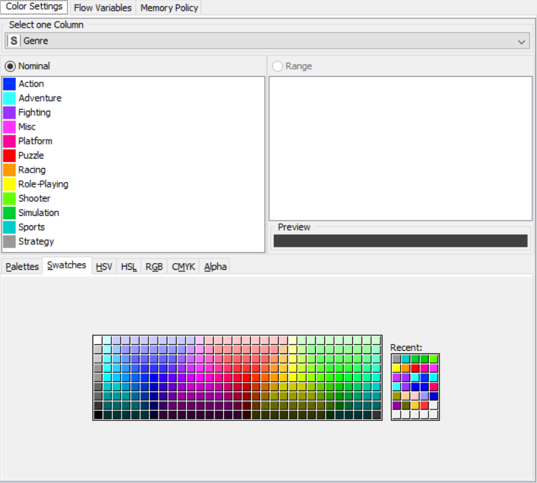This screenshot has height=483, width=537.
Task: Click the cyan color box beside Adventure
Action: coord(9,98)
